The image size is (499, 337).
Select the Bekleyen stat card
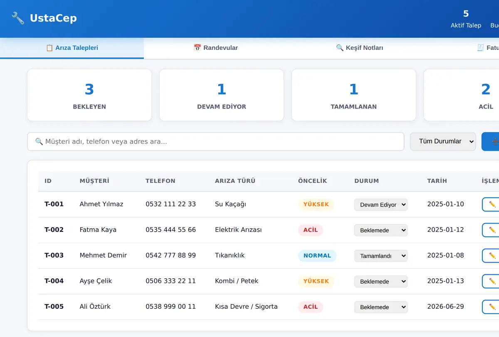[x=89, y=95]
